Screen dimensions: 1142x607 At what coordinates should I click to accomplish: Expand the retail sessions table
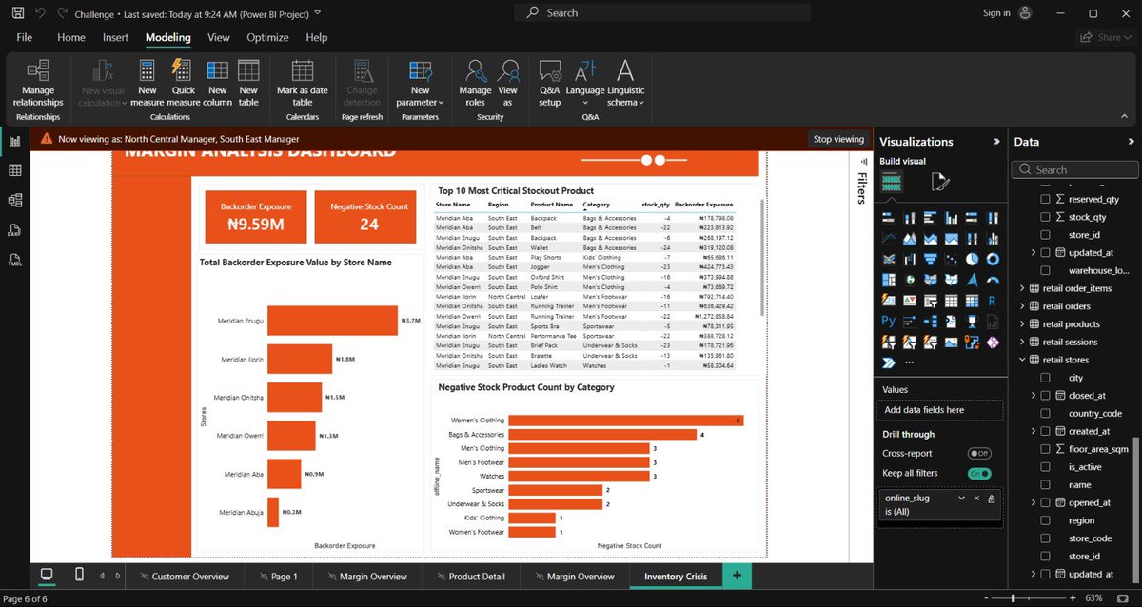pos(1022,342)
